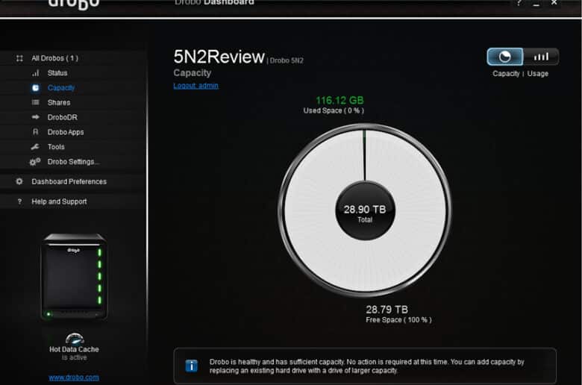Select Capacity in the sidebar

pos(61,88)
